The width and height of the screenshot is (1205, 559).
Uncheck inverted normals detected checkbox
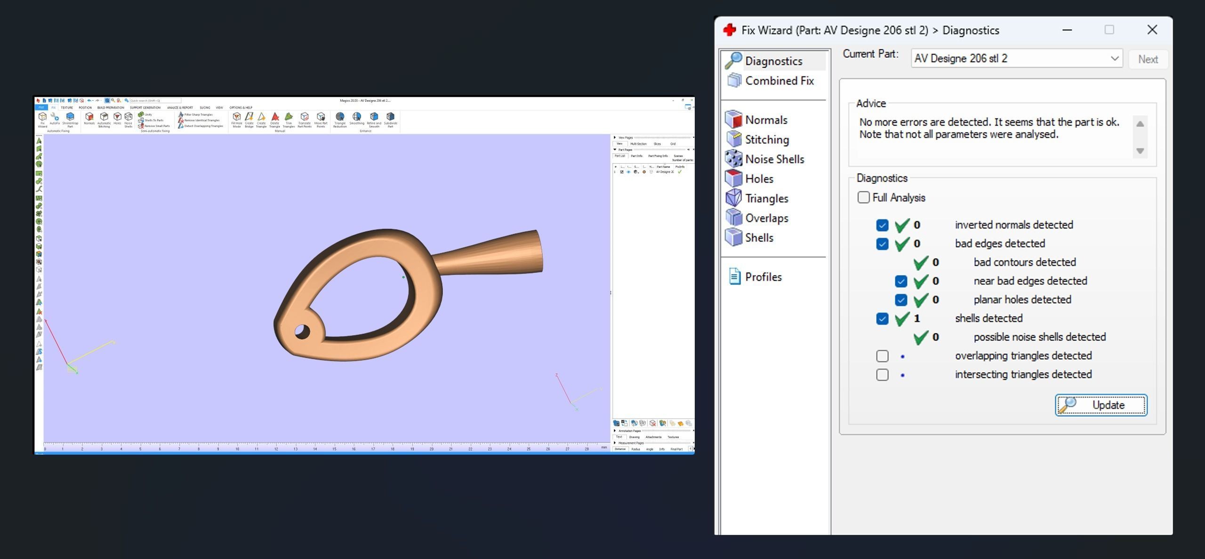coord(882,225)
